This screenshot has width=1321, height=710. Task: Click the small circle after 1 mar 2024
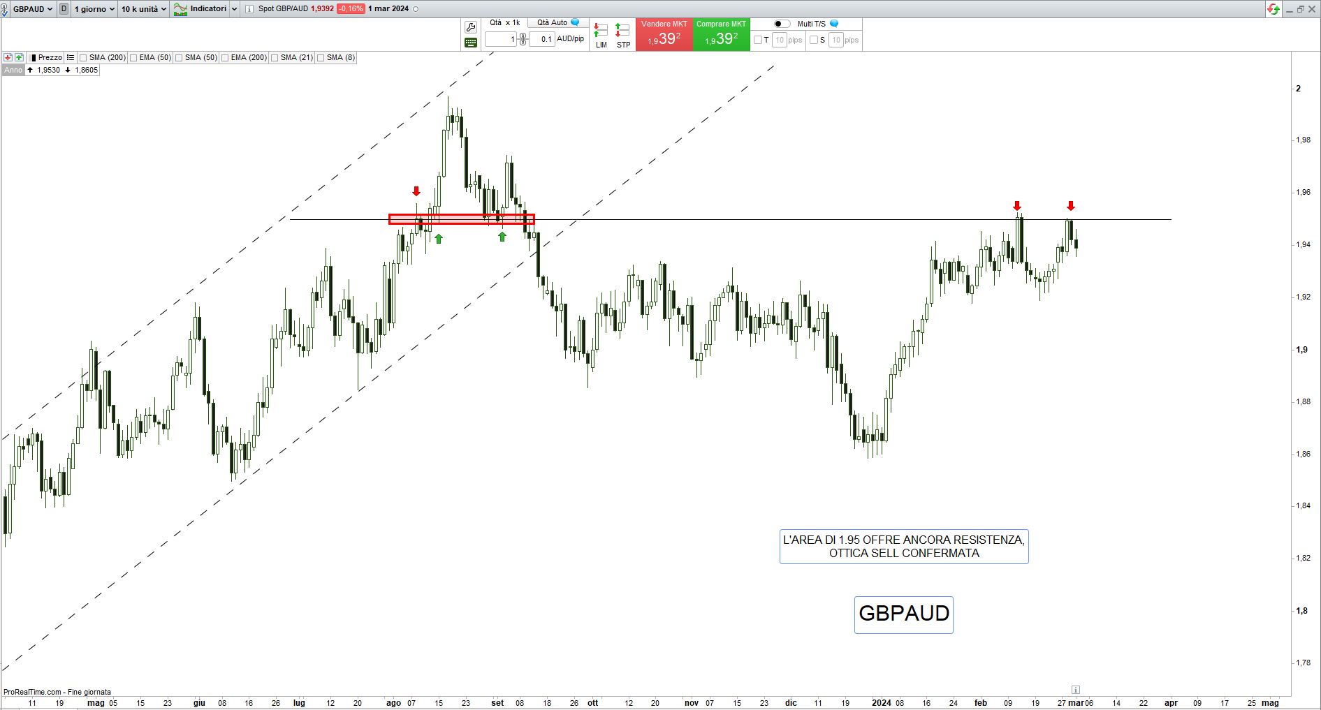416,9
